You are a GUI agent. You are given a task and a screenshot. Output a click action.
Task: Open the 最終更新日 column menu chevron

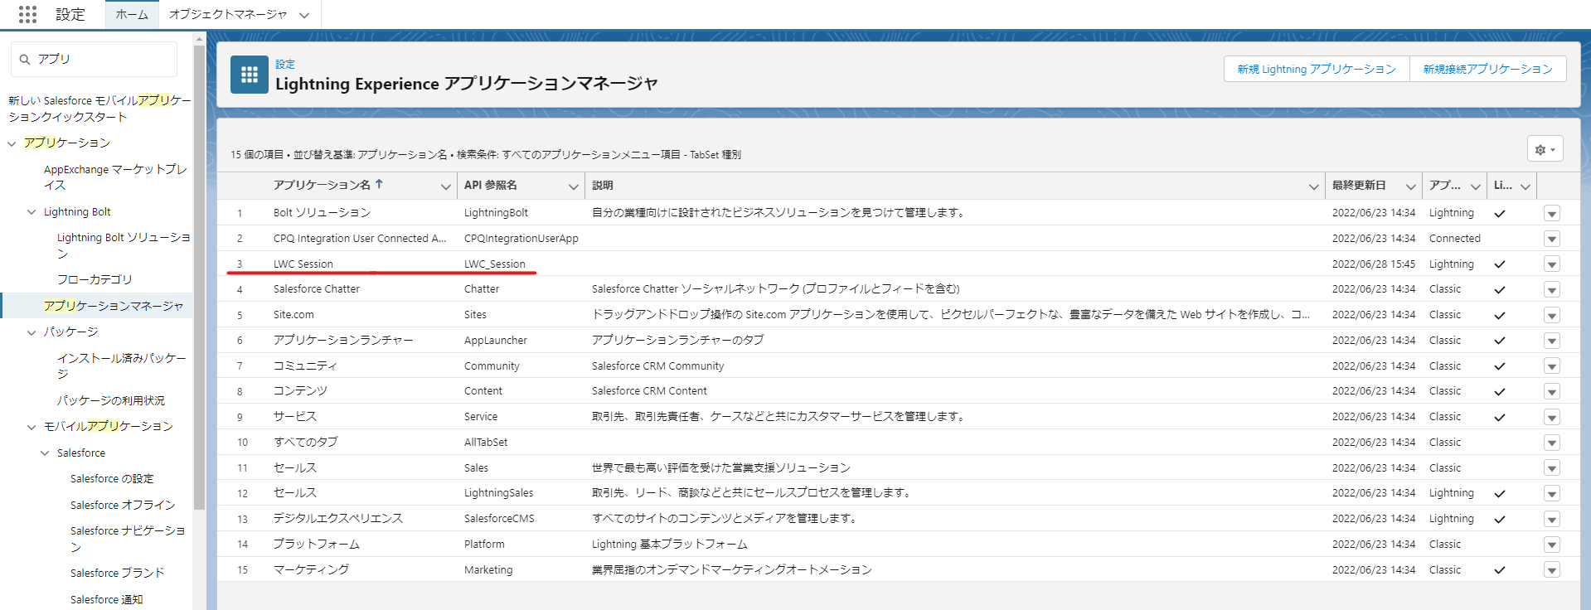pos(1410,186)
